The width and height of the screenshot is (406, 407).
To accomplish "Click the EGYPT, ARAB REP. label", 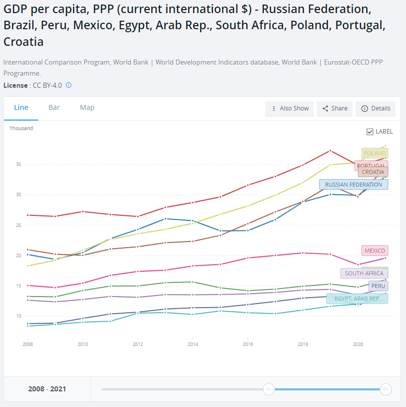I will [x=357, y=299].
